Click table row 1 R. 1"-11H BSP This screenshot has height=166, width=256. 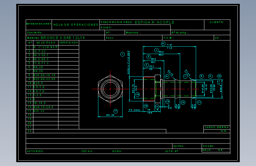click(x=52, y=47)
